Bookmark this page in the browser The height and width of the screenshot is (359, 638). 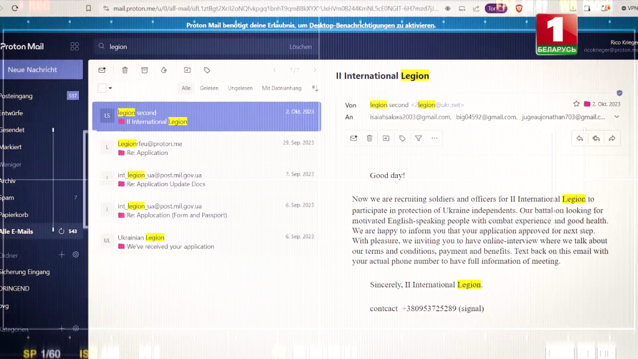point(88,8)
